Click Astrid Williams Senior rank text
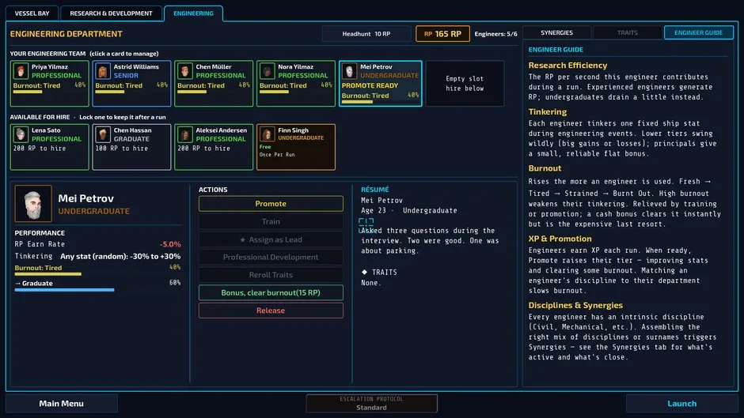 pos(126,75)
